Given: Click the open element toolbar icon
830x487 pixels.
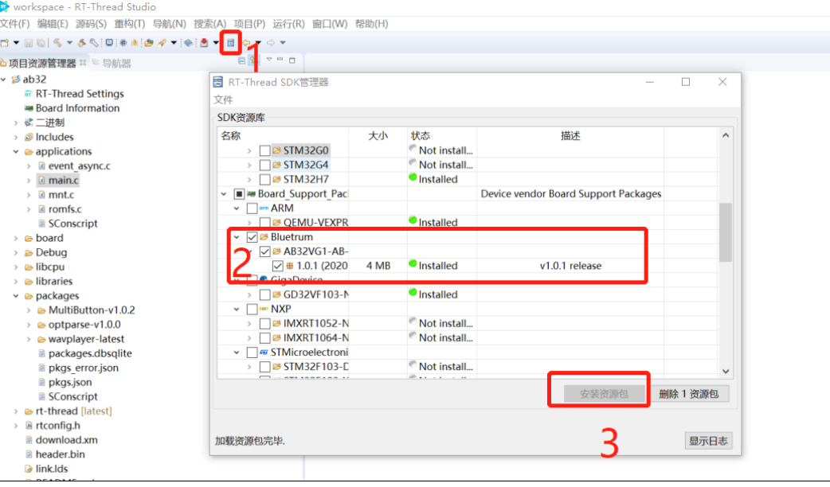Looking at the screenshot, I should pyautogui.click(x=149, y=43).
